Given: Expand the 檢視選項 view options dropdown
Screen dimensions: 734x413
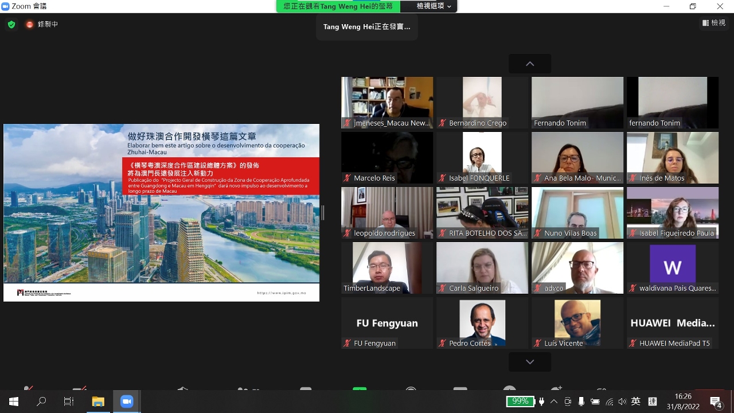Looking at the screenshot, I should [434, 6].
